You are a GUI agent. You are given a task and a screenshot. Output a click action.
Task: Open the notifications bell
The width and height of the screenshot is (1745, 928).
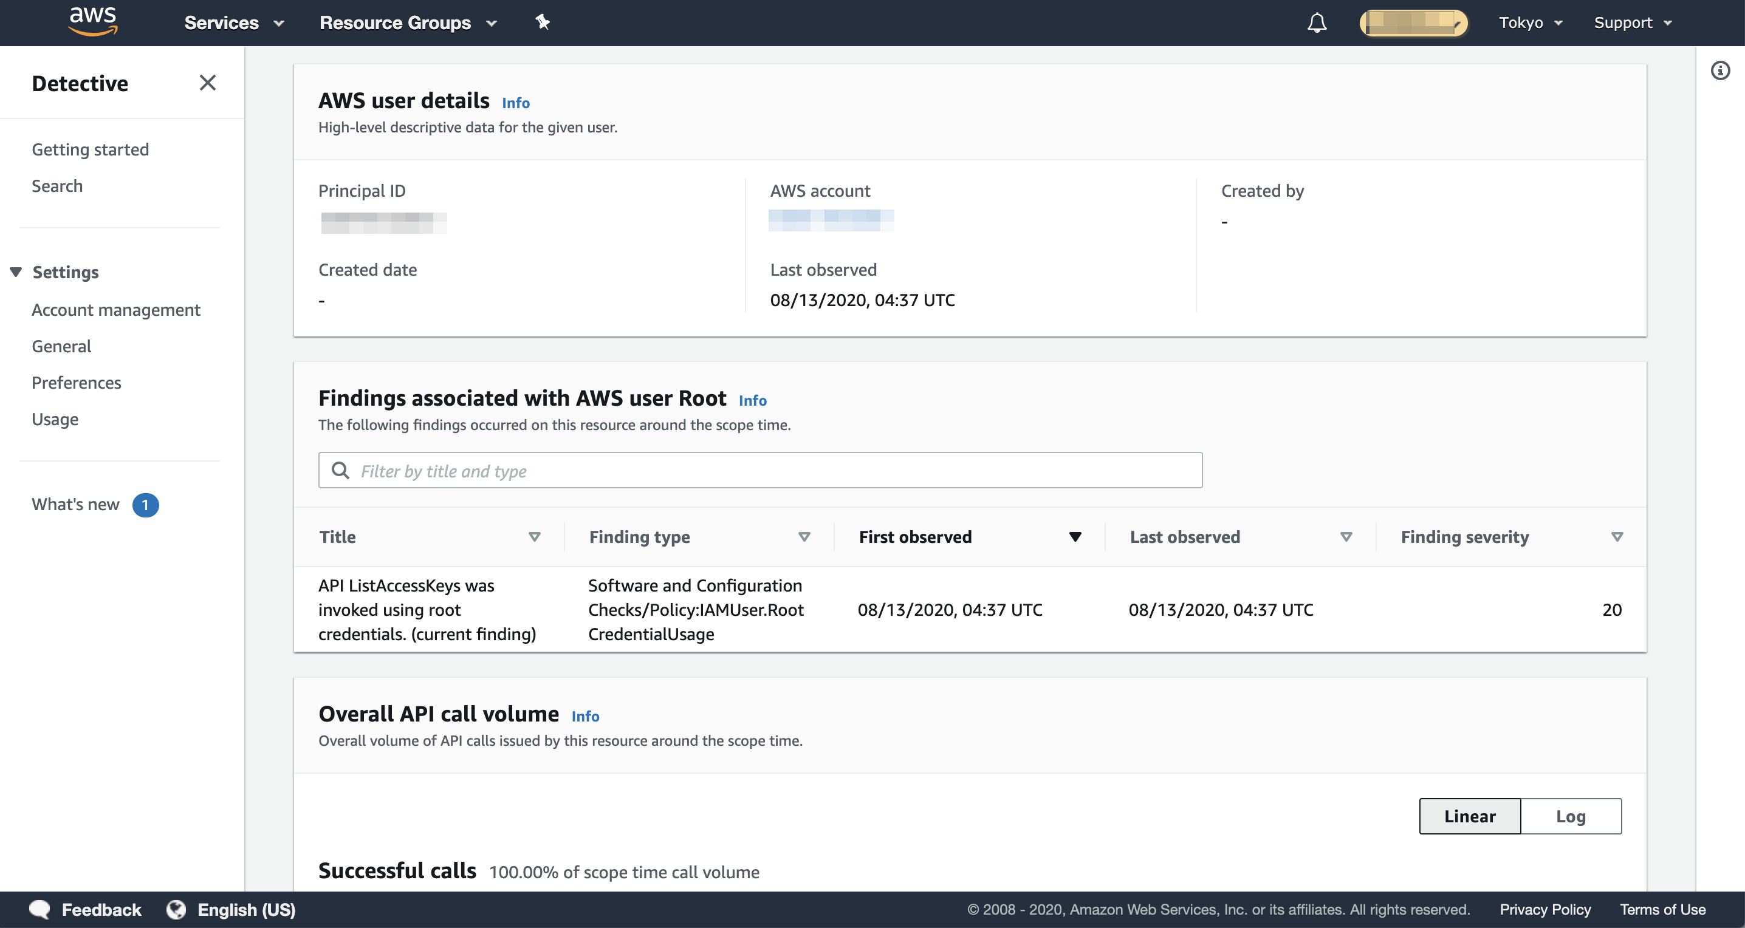tap(1316, 23)
